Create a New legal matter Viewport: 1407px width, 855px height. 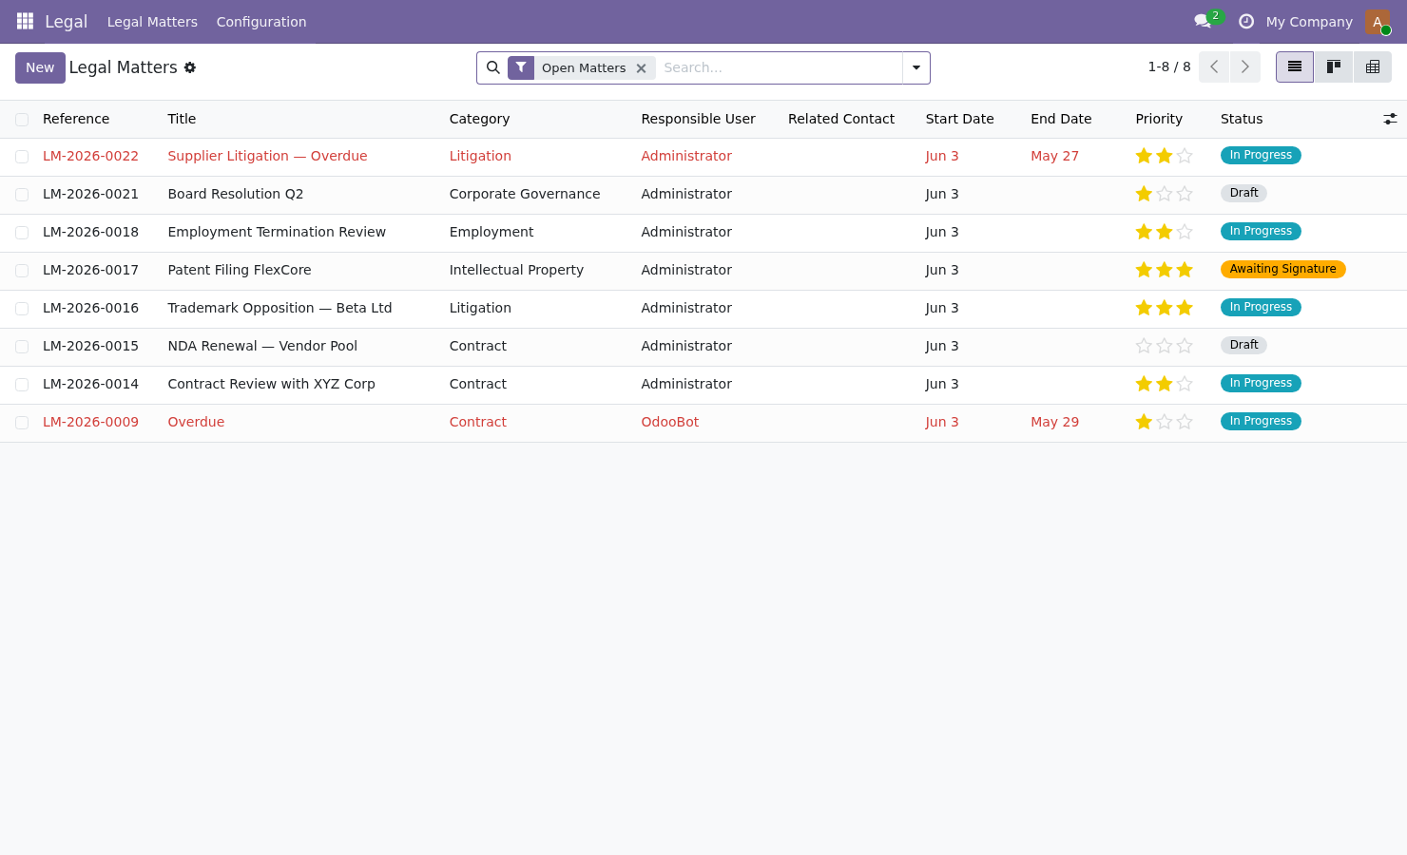point(40,67)
